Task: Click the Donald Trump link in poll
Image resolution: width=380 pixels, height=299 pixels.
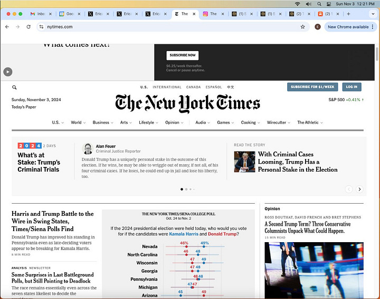Action: point(222,234)
